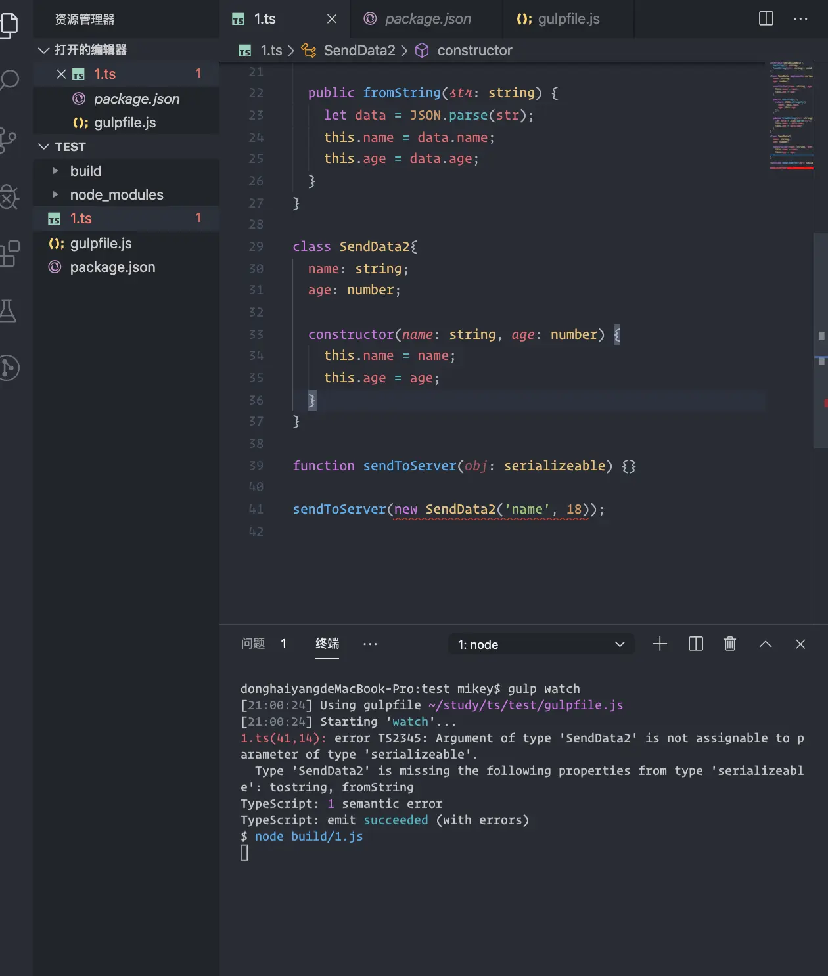Viewport: 828px width, 976px height.
Task: Click line number 33 in the gutter
Action: [256, 334]
